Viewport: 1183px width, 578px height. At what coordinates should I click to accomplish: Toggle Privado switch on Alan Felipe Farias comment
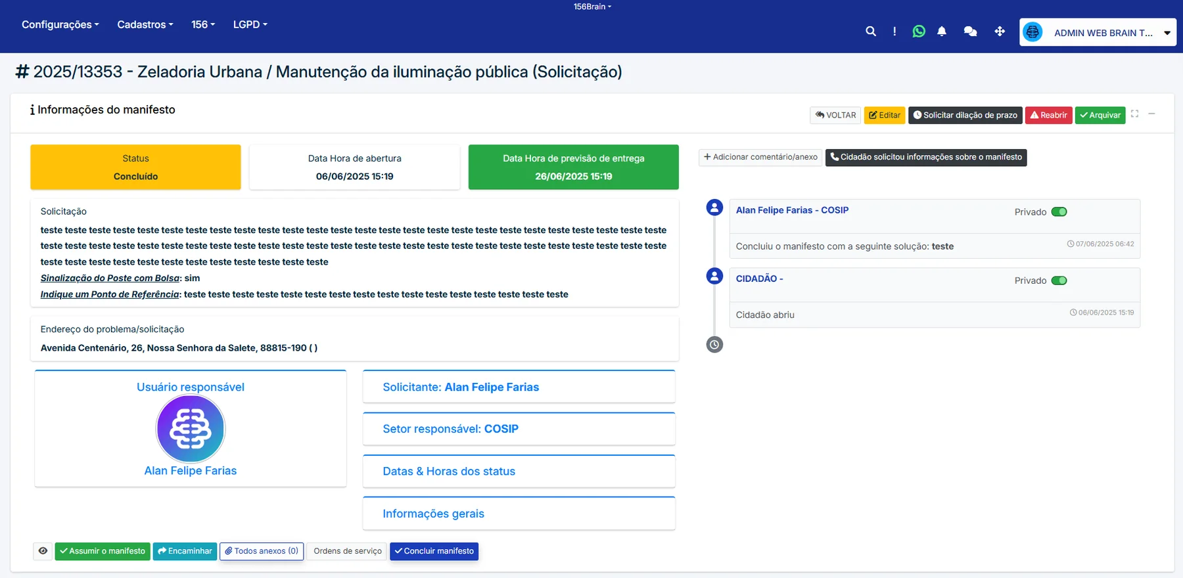pos(1059,211)
